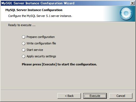Image resolution: width=136 pixels, height=102 pixels.
Task: Click the 'Start service' label text
Action: (35, 50)
